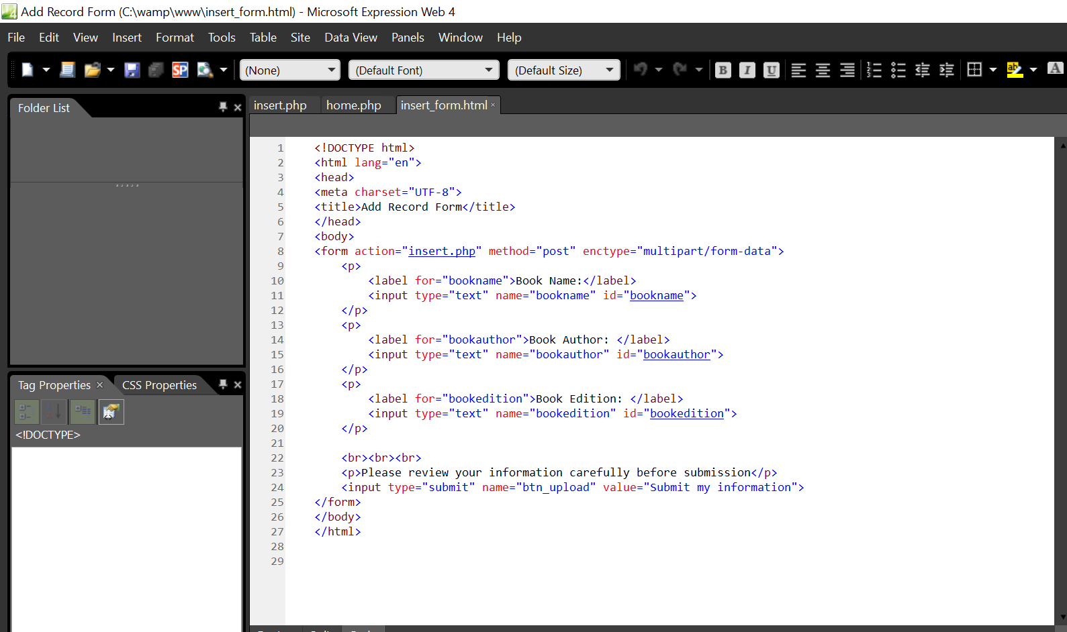Toggle Italic formatting
Viewport: 1067px width, 632px height.
[747, 70]
